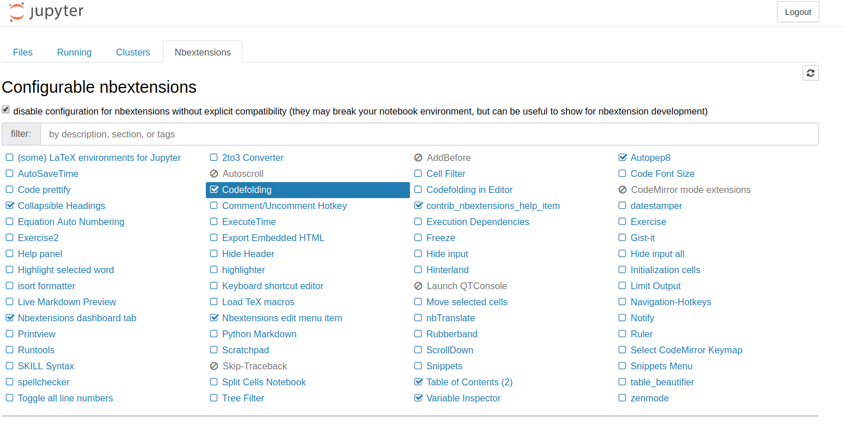Click the Jupyter logo
Image resolution: width=844 pixels, height=426 pixels.
pos(46,12)
